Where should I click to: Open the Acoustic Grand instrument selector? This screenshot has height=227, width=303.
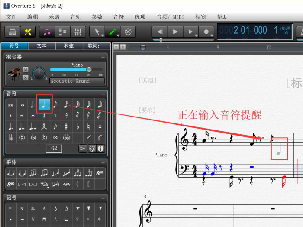pyautogui.click(x=76, y=81)
